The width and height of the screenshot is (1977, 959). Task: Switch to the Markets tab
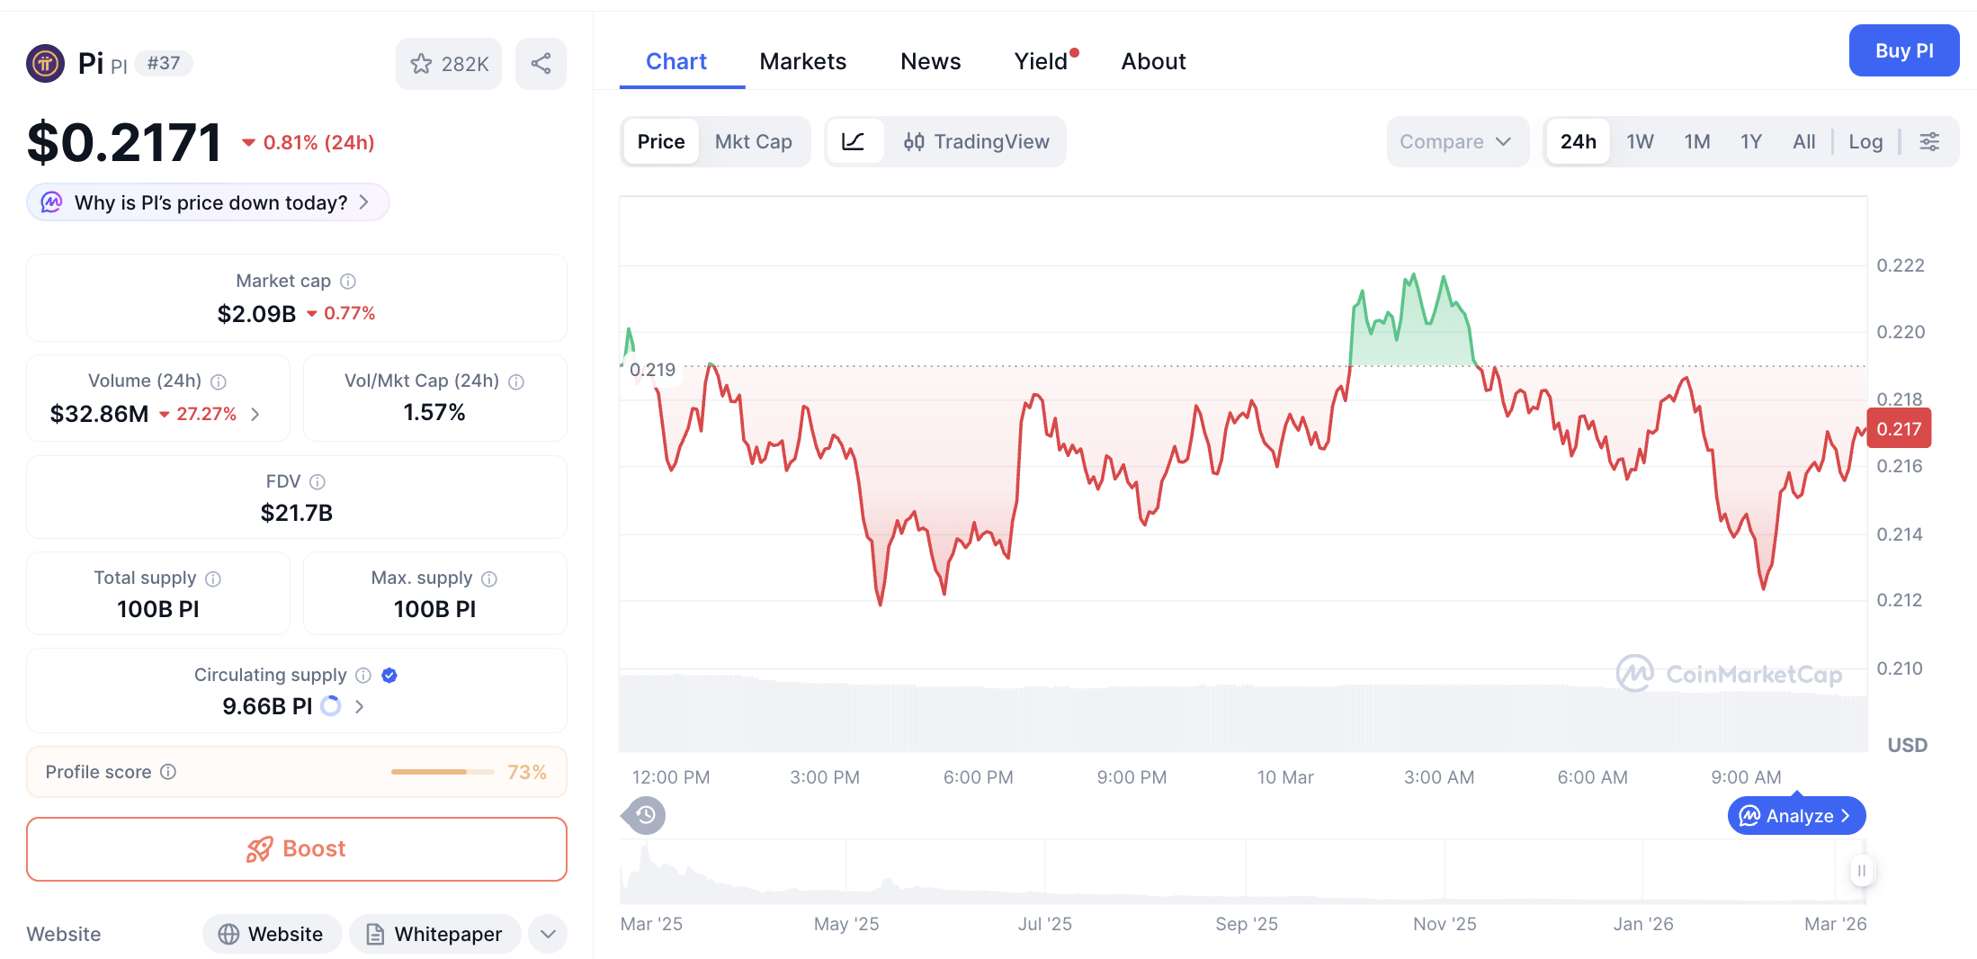(x=803, y=60)
